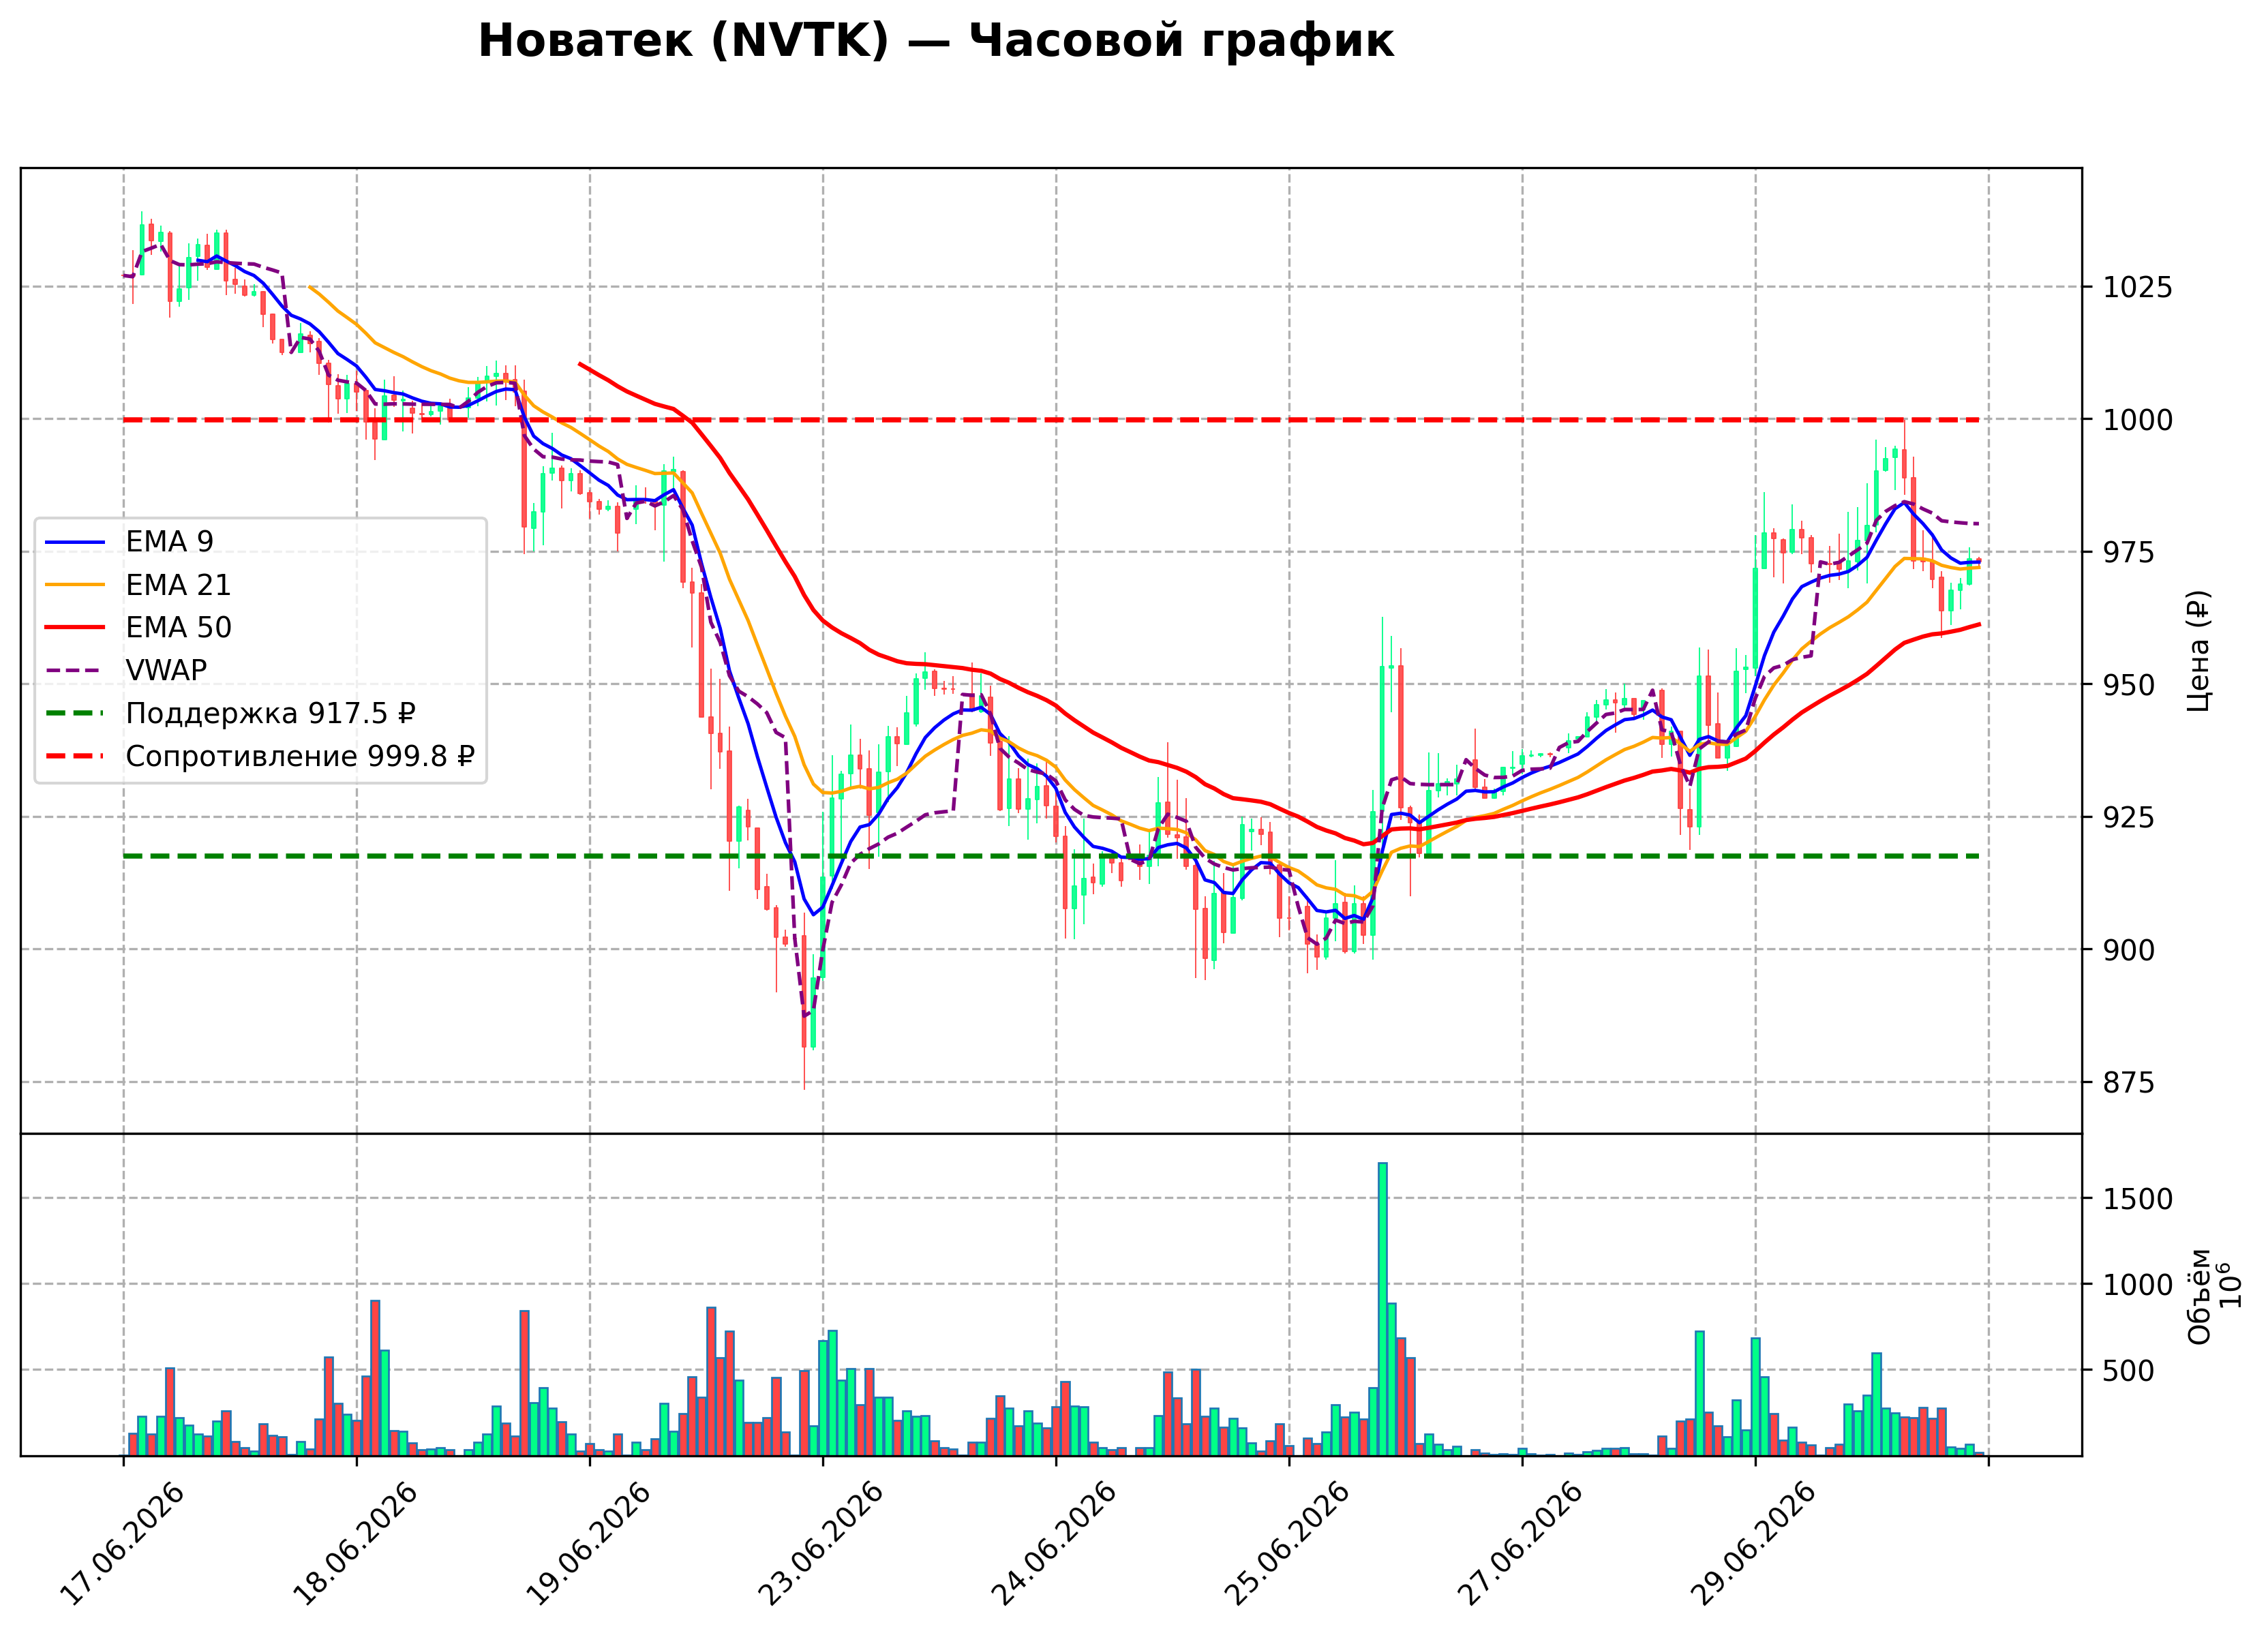
Task: Click the price axis tick "950"
Action: [x=2129, y=686]
